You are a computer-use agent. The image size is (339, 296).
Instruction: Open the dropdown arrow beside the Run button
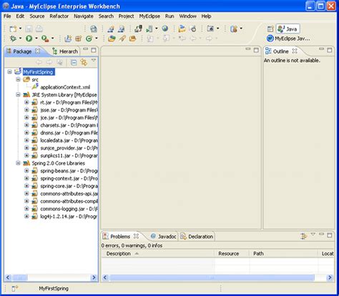[36, 38]
